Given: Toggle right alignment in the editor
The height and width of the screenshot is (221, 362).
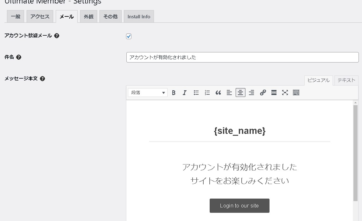Looking at the screenshot, I should point(251,93).
